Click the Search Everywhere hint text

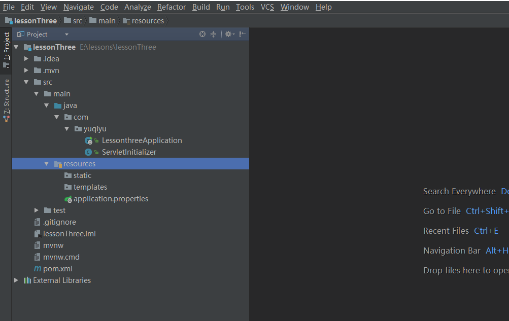click(459, 191)
